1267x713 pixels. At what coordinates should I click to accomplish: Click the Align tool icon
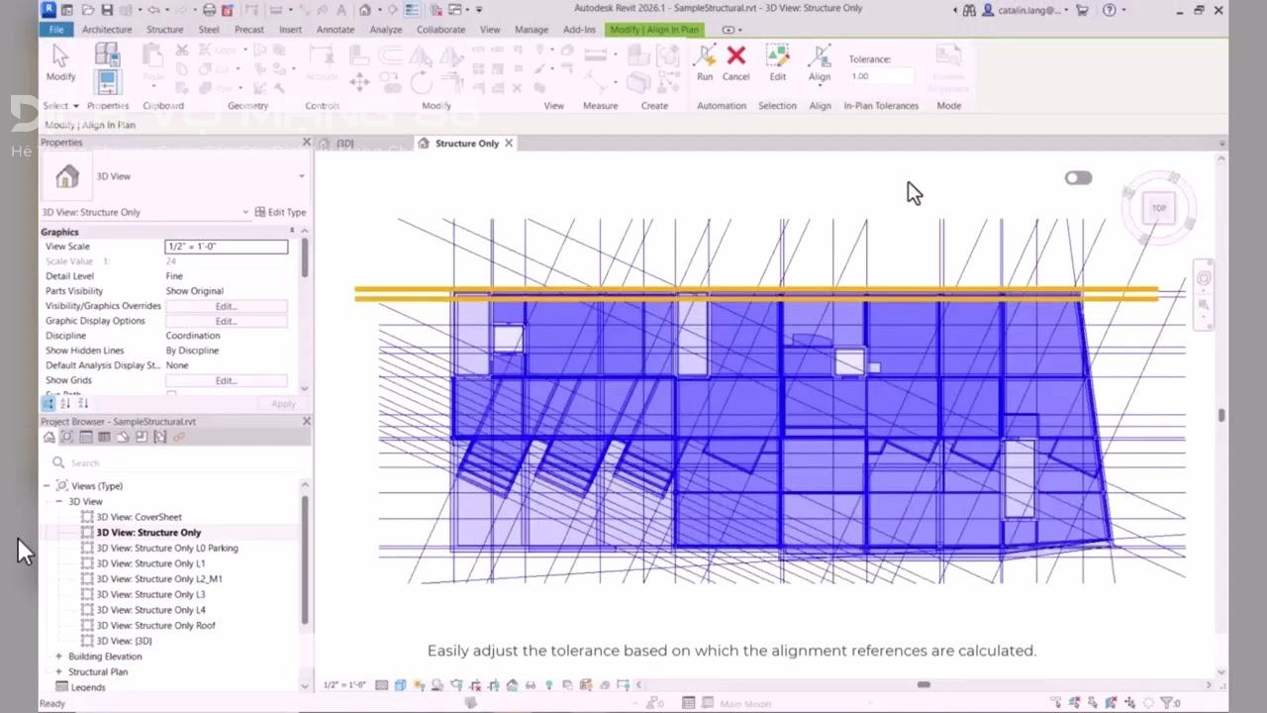(x=820, y=57)
